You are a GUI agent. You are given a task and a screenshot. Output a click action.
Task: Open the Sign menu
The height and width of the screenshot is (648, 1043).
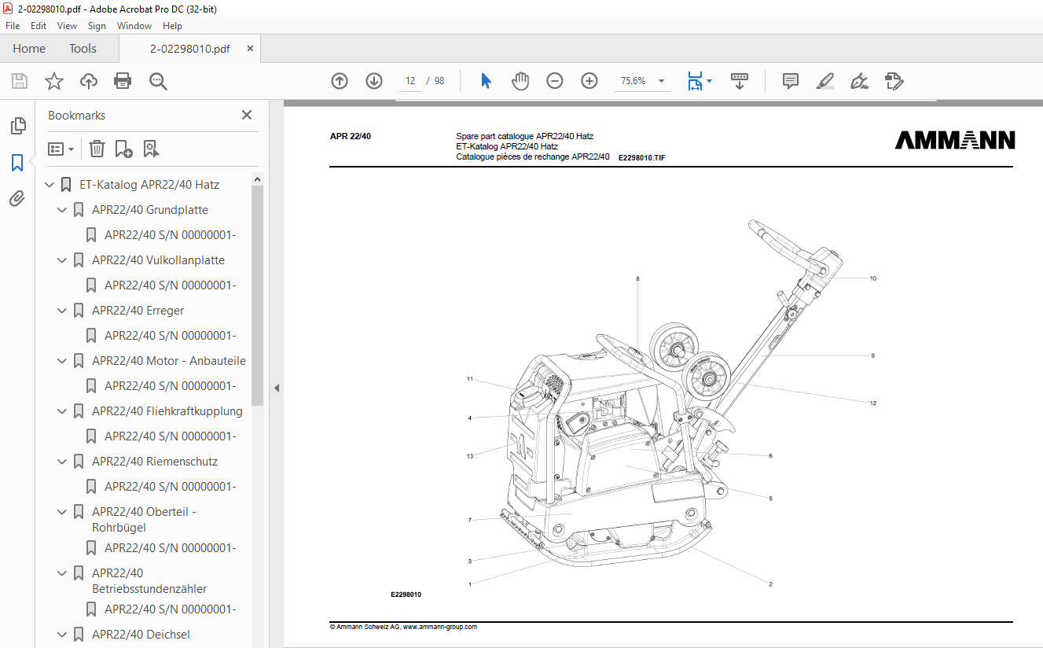pos(97,26)
